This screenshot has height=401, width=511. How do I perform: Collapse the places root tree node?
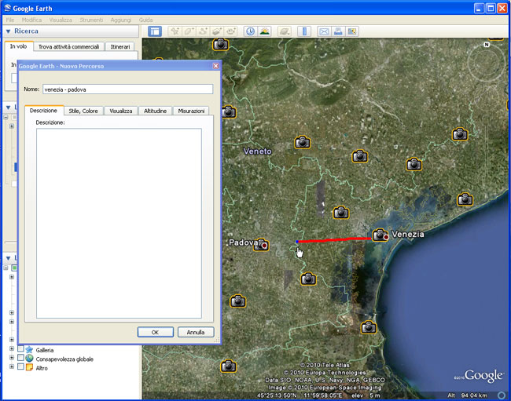click(6, 117)
